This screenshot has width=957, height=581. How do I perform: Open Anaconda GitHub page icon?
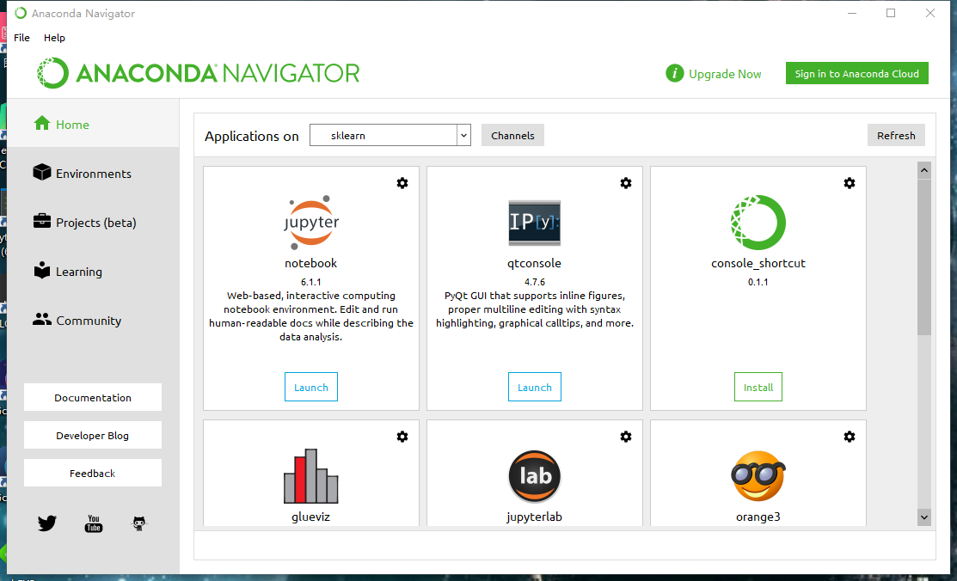coord(139,523)
